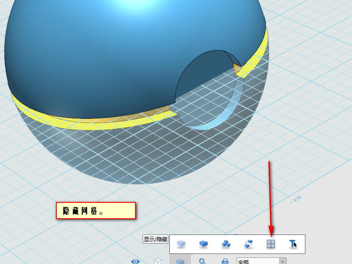
Task: Click the 显示/隐藏 tooltip label
Action: tap(155, 239)
